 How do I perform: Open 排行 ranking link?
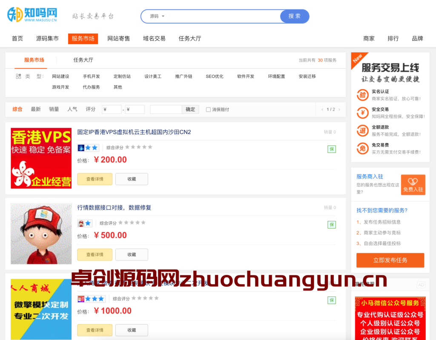pyautogui.click(x=393, y=38)
